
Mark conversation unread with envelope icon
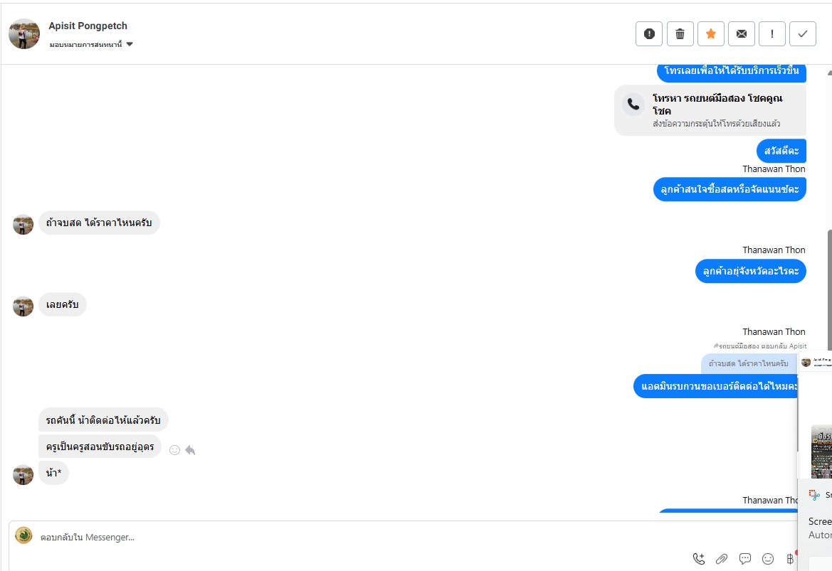coord(741,33)
